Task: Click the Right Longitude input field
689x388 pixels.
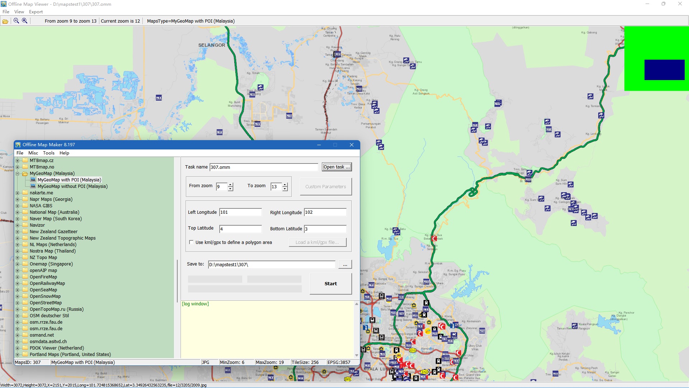Action: click(x=325, y=212)
